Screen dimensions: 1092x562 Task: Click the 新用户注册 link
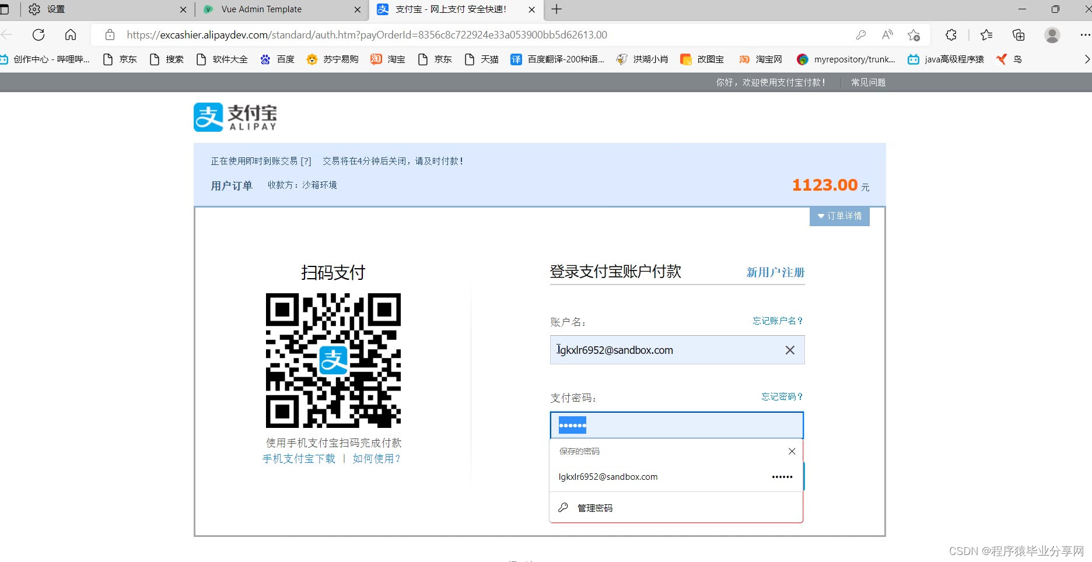pyautogui.click(x=775, y=272)
